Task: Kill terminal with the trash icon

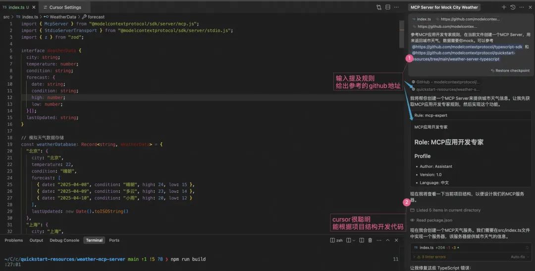Action: tap(370, 240)
